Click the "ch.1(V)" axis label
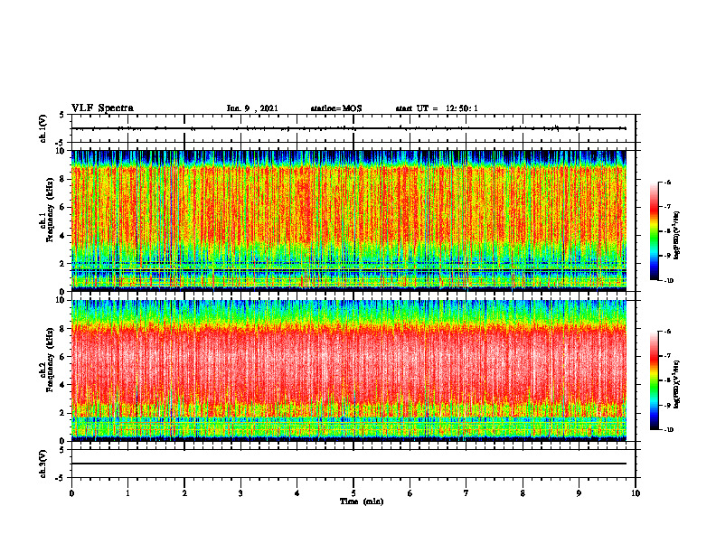 42,128
